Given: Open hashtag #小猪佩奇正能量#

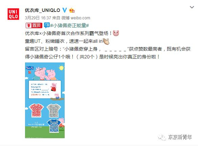Looking at the screenshot, I should (x=70, y=25).
